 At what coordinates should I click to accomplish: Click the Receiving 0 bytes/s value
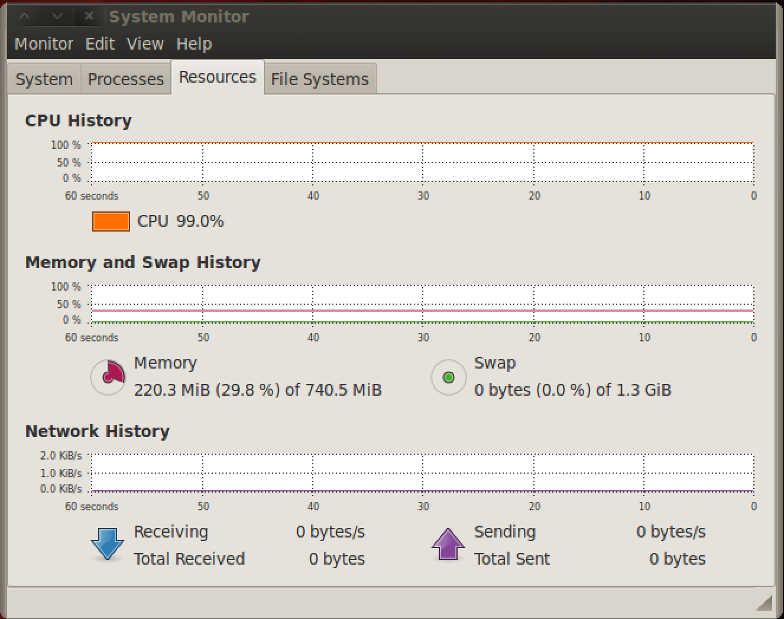(x=331, y=532)
